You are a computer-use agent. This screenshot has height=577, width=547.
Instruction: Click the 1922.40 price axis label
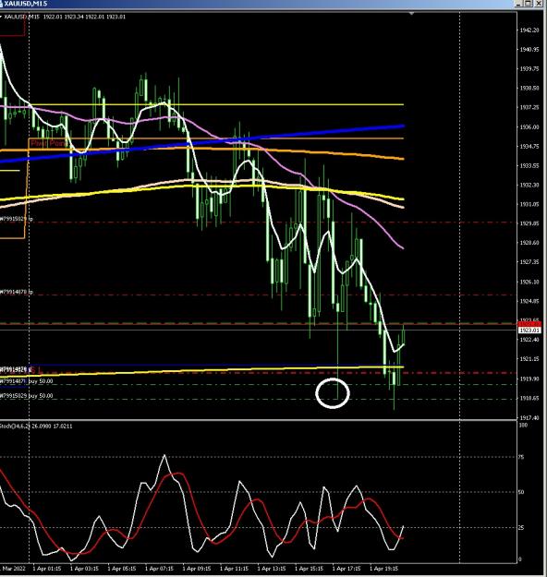point(529,340)
